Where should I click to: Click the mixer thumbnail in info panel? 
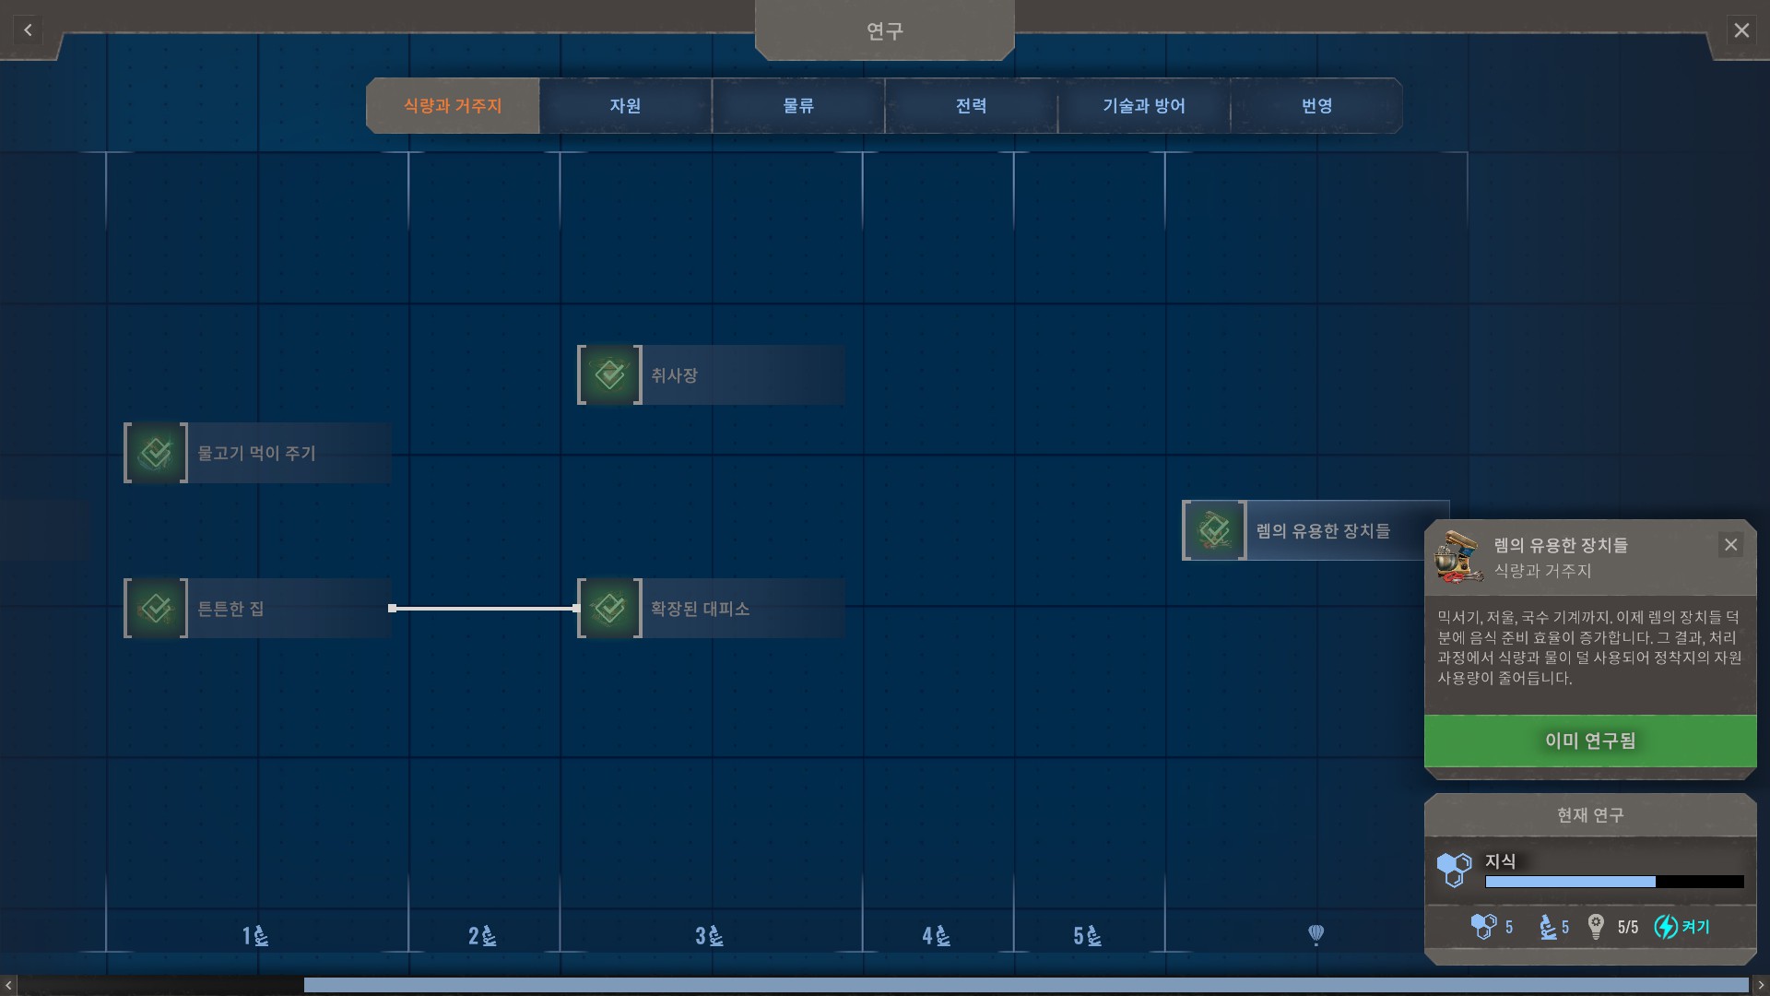(1457, 557)
